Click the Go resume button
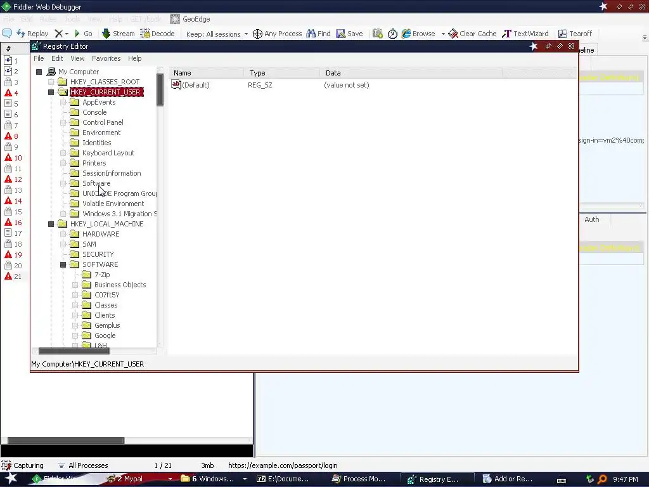 point(83,34)
